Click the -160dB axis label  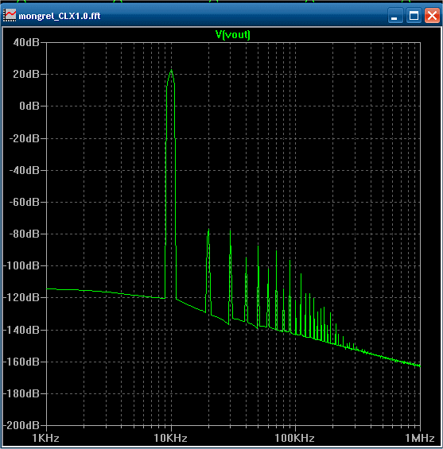pos(21,362)
